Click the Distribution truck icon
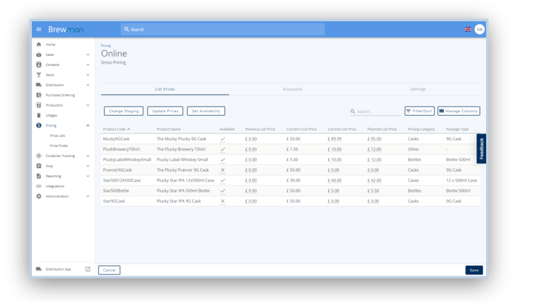 [x=39, y=85]
